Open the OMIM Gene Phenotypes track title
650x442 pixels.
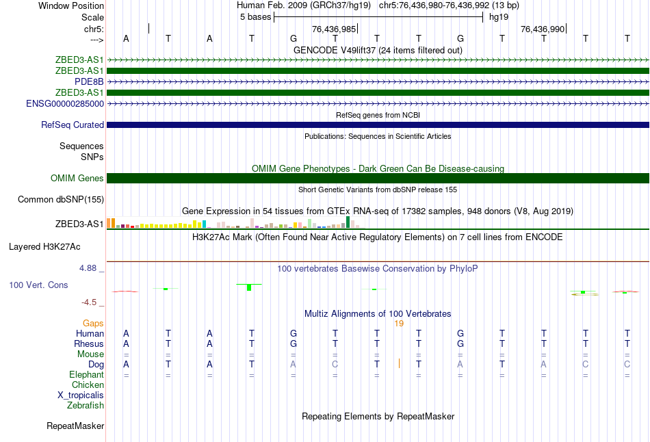[378, 169]
